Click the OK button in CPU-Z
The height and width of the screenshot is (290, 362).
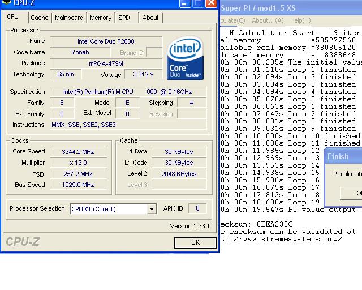(195, 242)
